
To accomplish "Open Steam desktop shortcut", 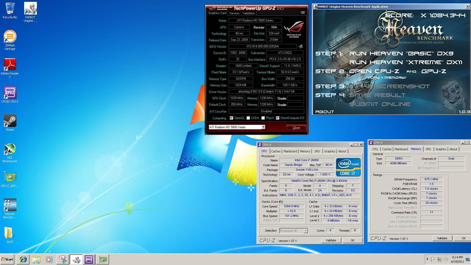I will point(10,123).
